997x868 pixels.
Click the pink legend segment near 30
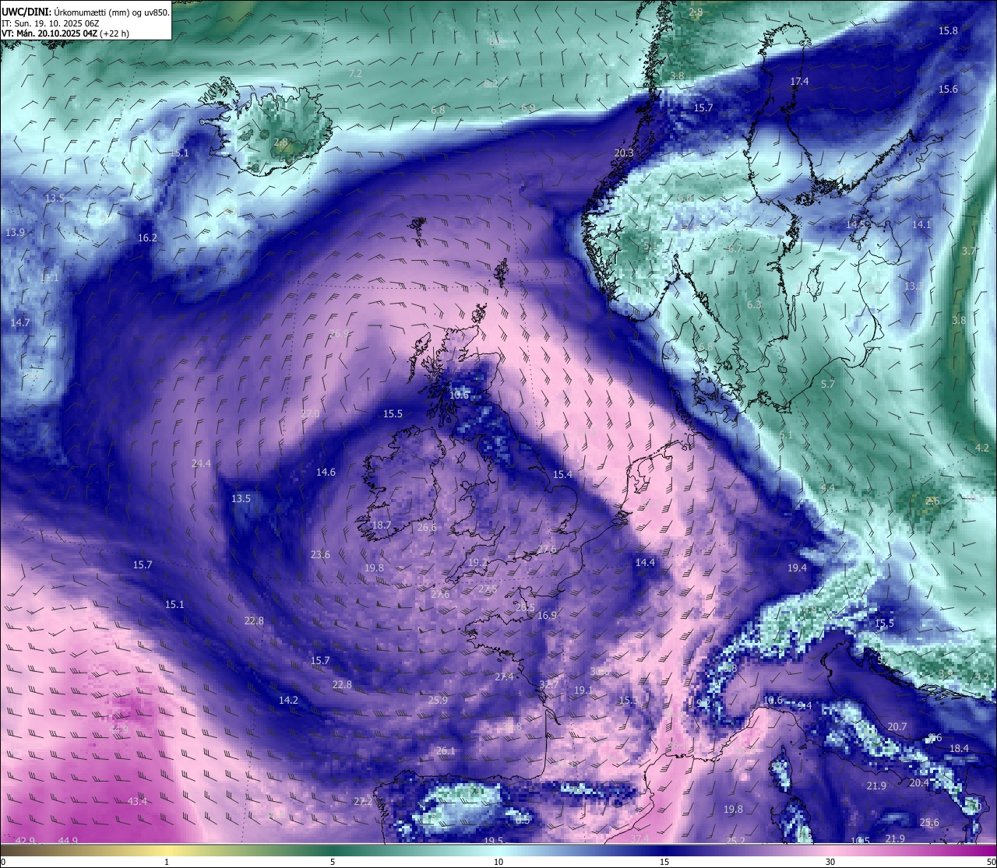pyautogui.click(x=830, y=850)
